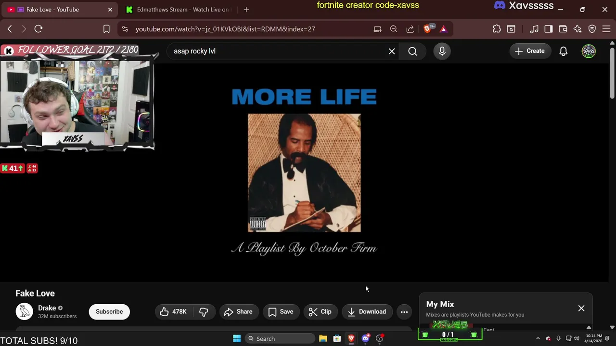Dislike the Fake Love video
The height and width of the screenshot is (346, 616).
tap(204, 311)
